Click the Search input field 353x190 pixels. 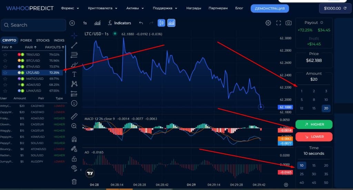33,25
